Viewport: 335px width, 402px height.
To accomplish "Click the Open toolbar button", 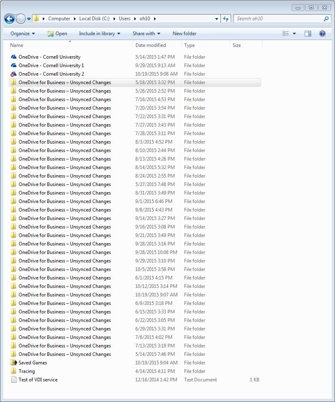I will [57, 34].
